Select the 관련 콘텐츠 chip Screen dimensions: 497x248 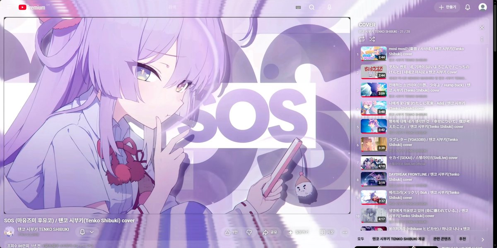(x=442, y=239)
